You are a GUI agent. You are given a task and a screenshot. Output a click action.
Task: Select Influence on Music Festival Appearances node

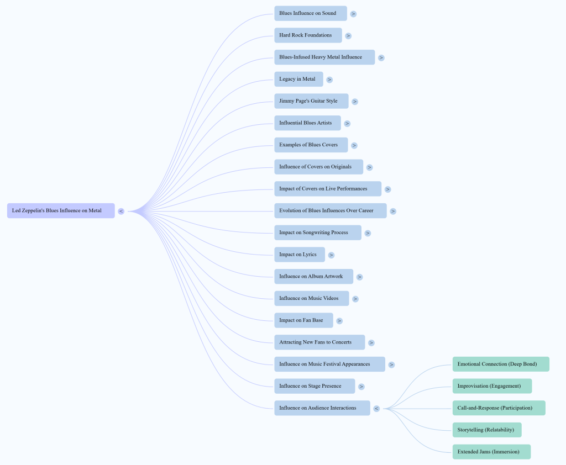coord(330,364)
